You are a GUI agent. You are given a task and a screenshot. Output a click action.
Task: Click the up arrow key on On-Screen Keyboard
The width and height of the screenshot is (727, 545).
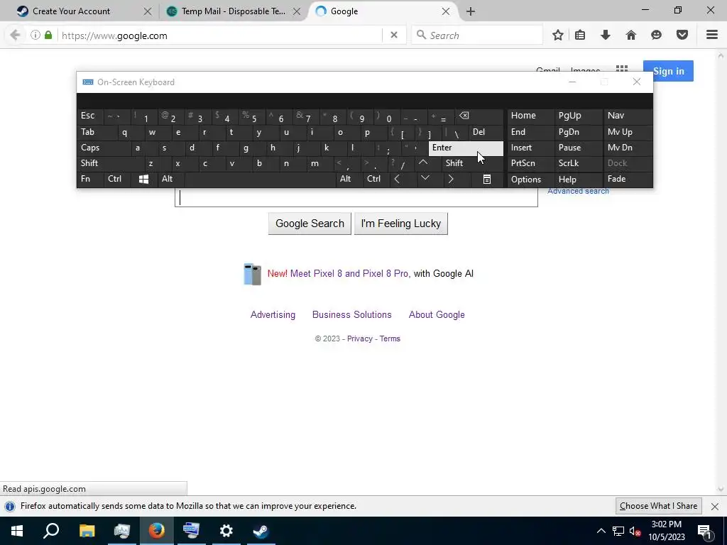pos(423,163)
